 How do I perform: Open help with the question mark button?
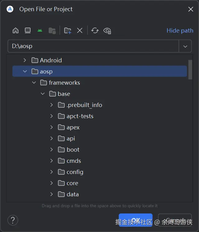click(13, 220)
